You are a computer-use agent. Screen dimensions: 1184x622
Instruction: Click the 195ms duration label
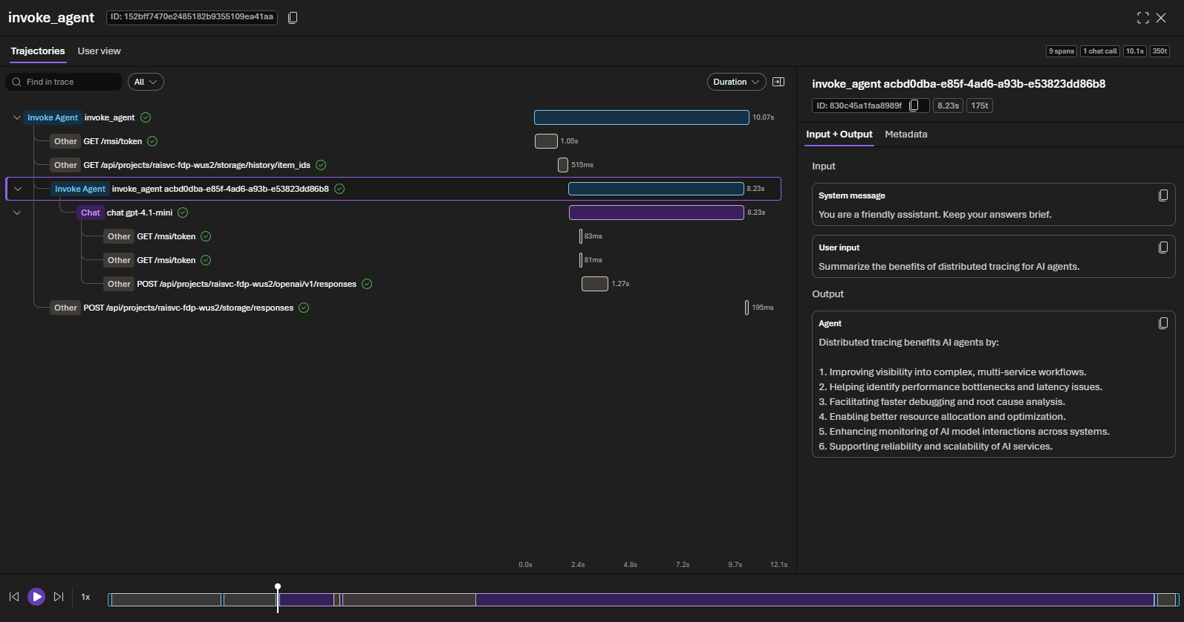point(763,308)
